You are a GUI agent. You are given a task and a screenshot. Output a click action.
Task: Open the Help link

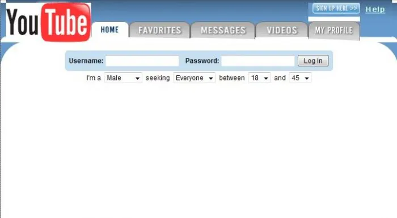[375, 10]
